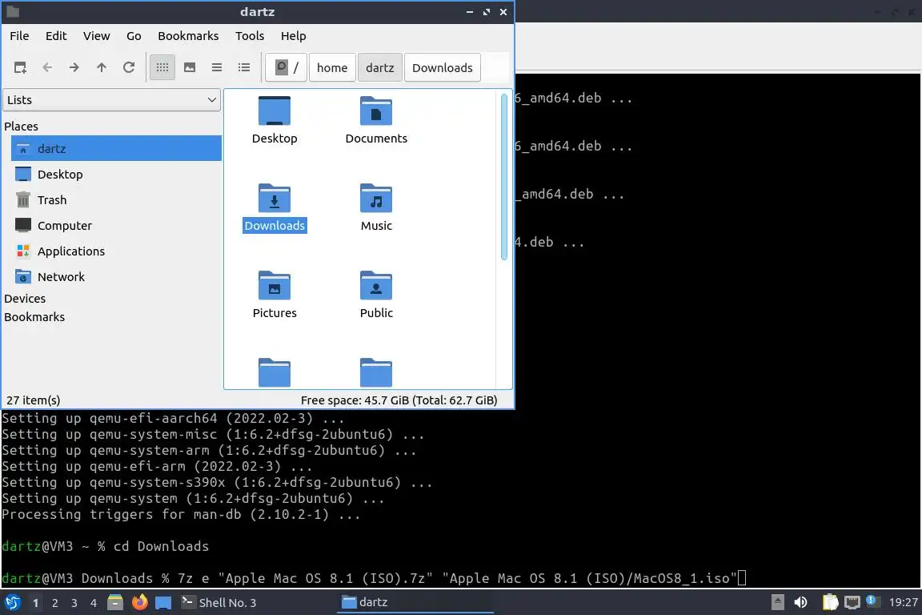Open the Bookmarks menu
Viewport: 922px width, 615px height.
(x=188, y=36)
